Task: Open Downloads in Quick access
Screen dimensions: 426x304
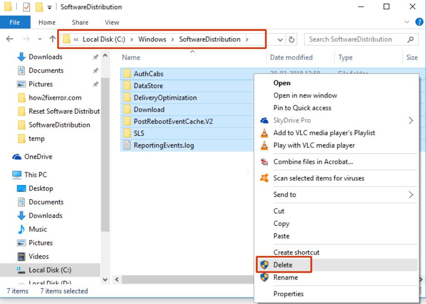Action: (x=45, y=57)
